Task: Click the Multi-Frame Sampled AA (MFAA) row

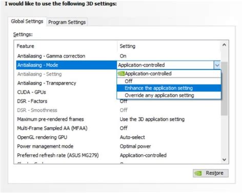Action: click(x=118, y=128)
